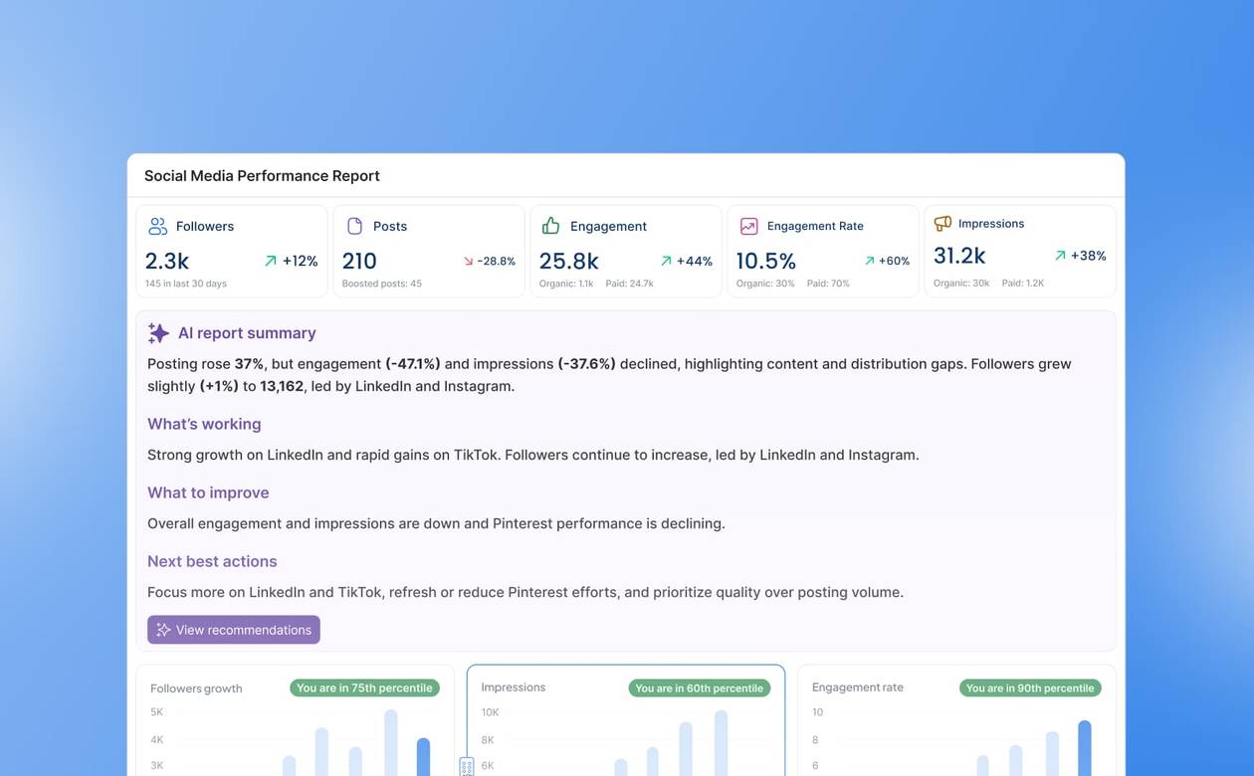Click the darkest bar in Followers growth chart
The image size is (1254, 776).
pyautogui.click(x=424, y=756)
